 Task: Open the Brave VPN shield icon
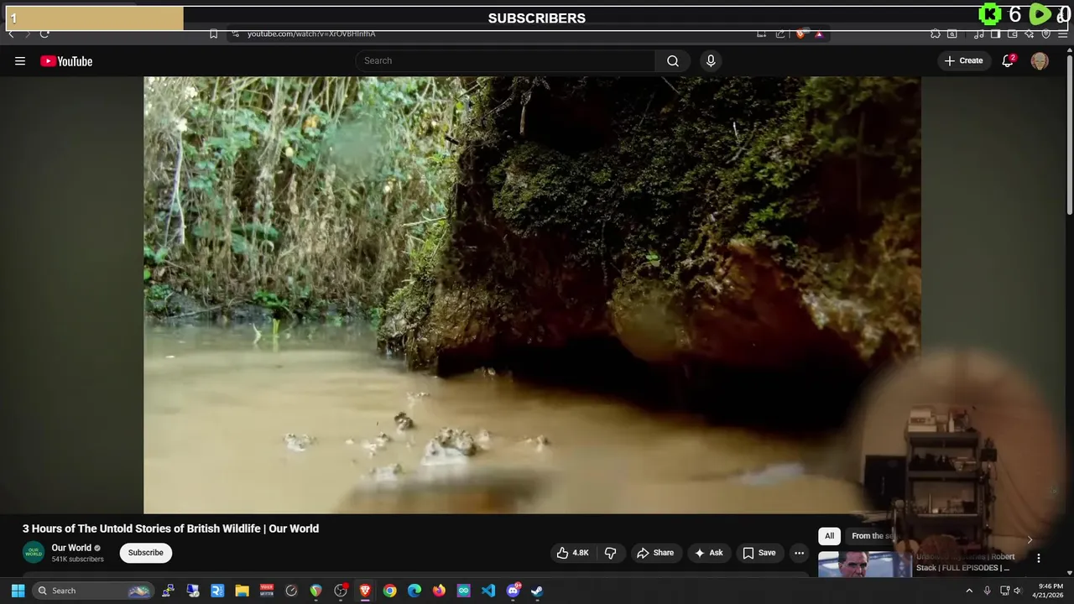(1046, 34)
